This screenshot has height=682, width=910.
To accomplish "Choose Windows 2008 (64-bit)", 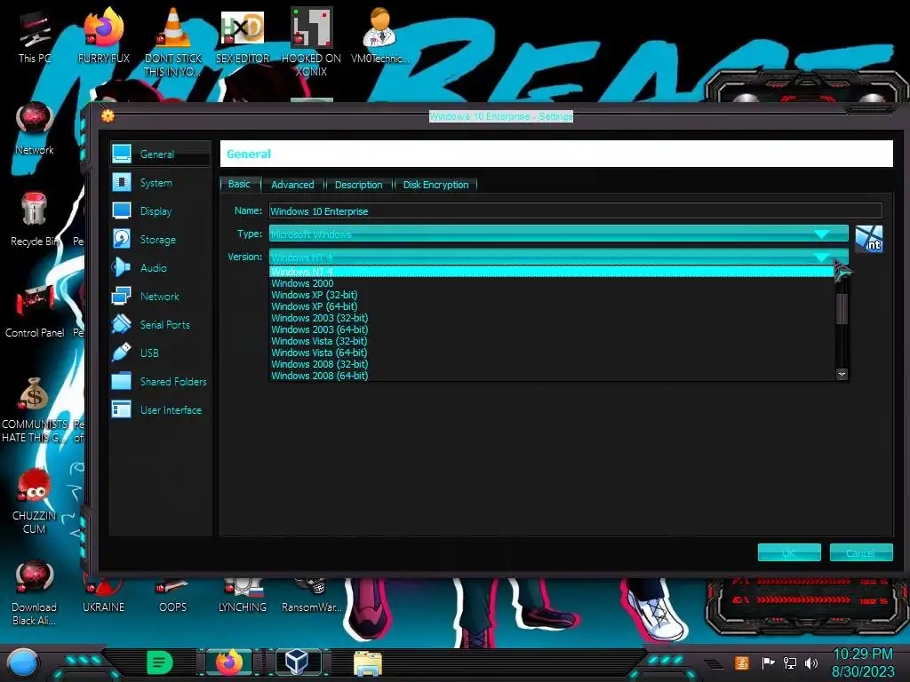I will 551,376.
